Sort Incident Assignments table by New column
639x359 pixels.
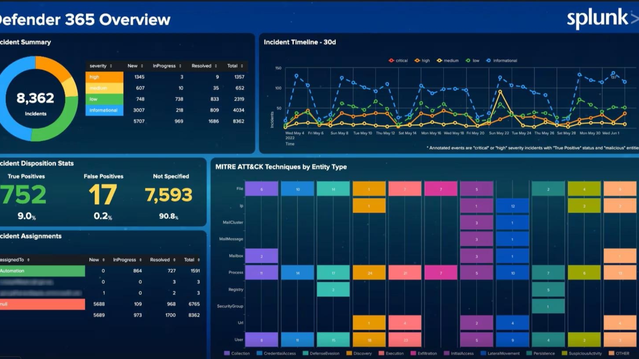point(97,260)
